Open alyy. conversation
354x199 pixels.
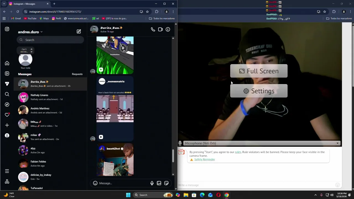50,150
